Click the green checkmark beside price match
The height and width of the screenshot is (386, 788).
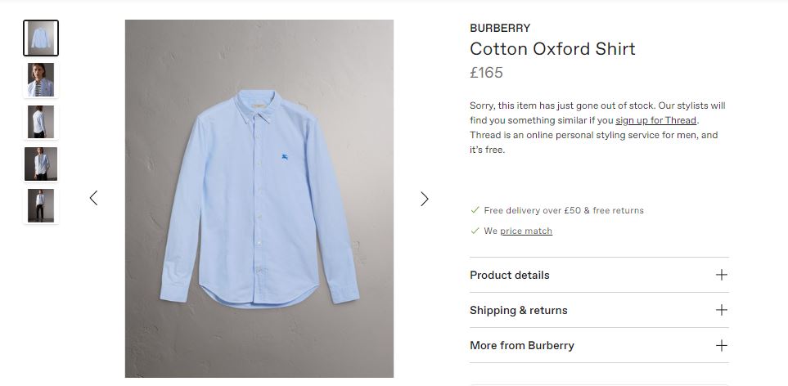coord(475,231)
